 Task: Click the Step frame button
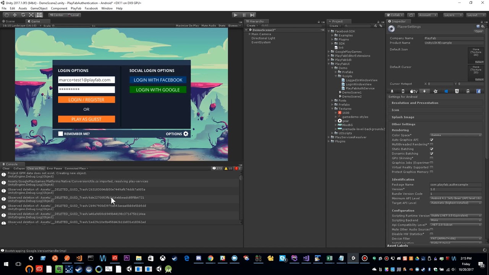(x=252, y=15)
